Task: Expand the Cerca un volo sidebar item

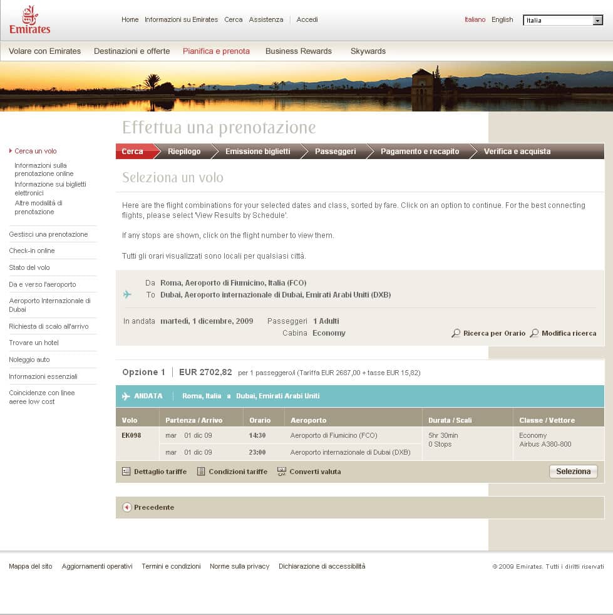Action: tap(35, 151)
